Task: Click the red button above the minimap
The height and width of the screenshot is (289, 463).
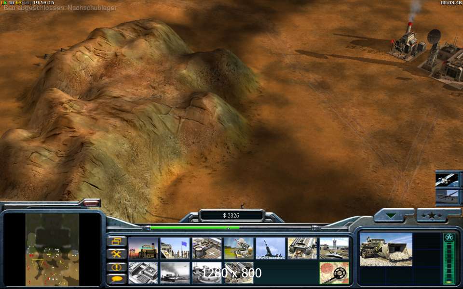Action: click(92, 202)
